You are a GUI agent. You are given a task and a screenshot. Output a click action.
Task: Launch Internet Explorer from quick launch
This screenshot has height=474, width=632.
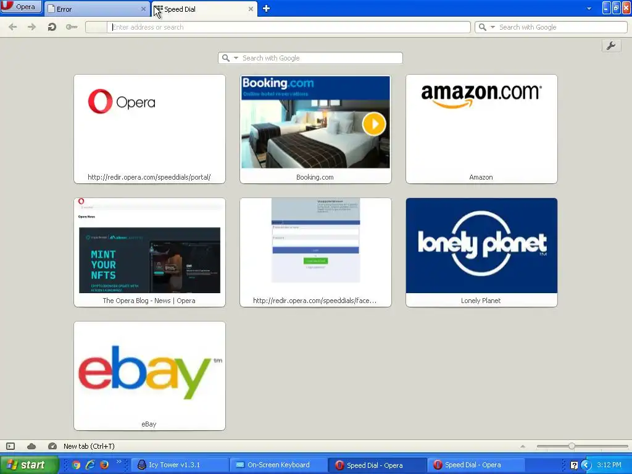(x=90, y=465)
